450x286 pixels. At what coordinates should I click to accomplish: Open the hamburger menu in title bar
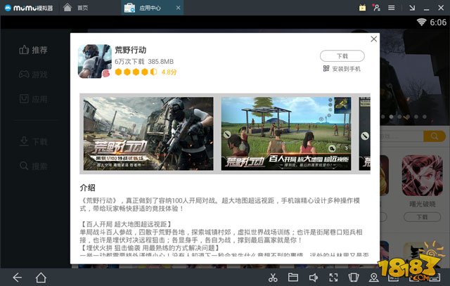click(x=391, y=8)
